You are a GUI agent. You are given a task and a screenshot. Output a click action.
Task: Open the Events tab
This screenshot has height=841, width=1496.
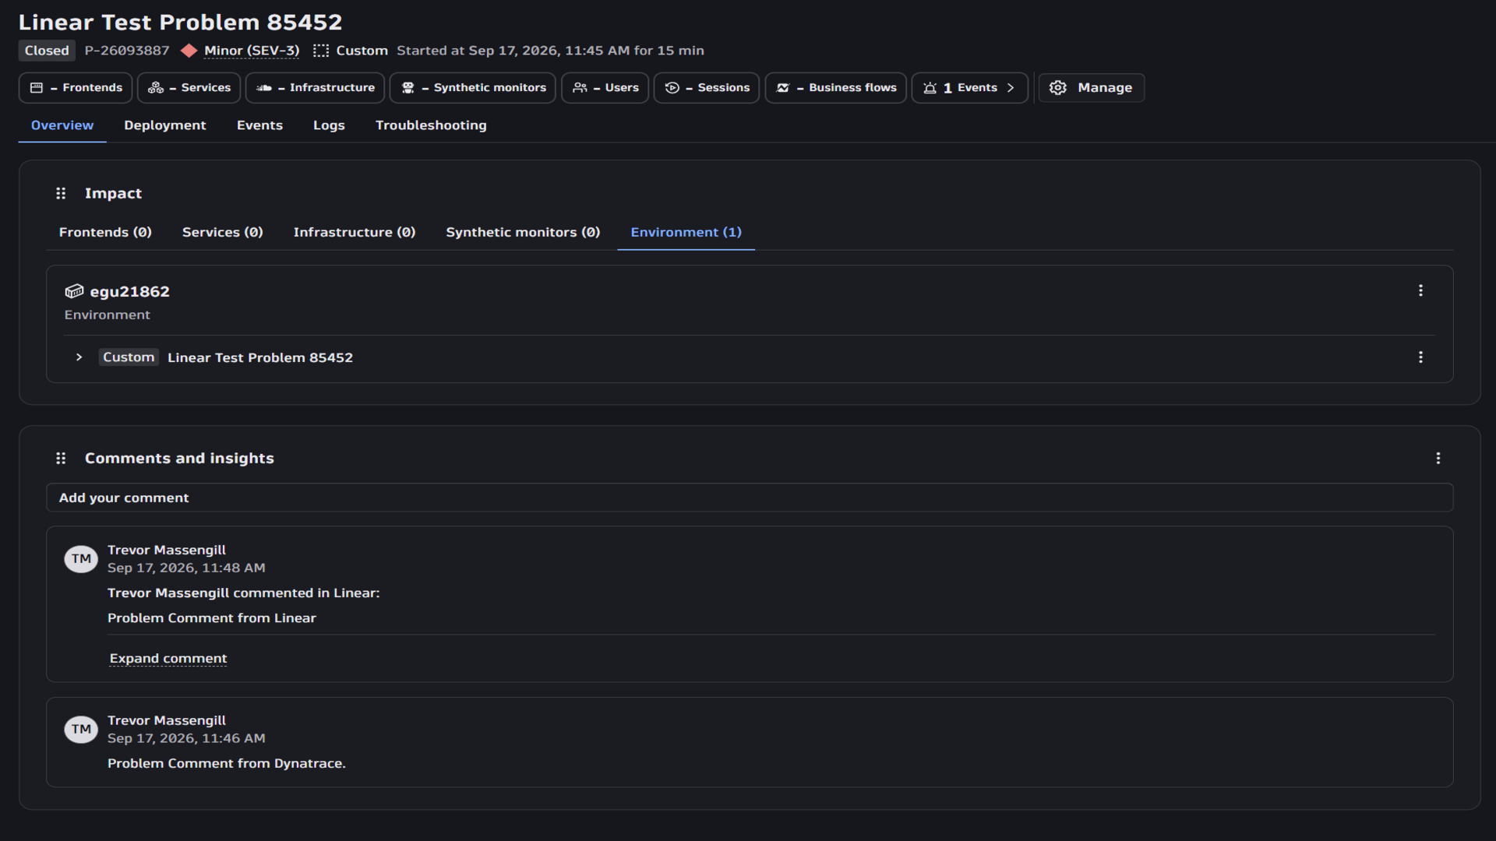coord(259,125)
